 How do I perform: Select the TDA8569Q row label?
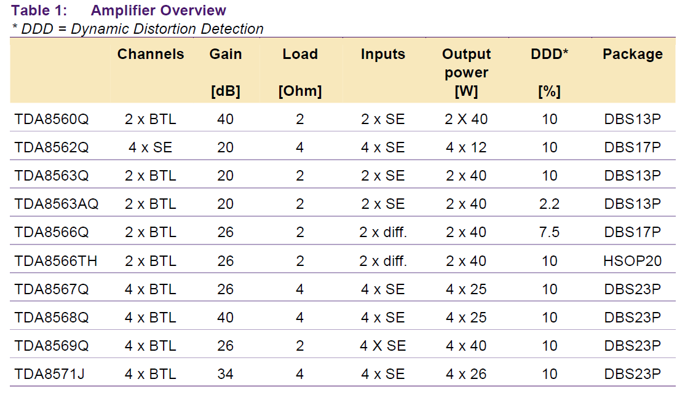point(52,346)
